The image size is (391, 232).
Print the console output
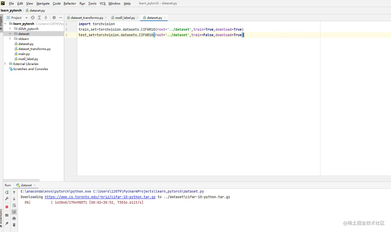(x=14, y=219)
